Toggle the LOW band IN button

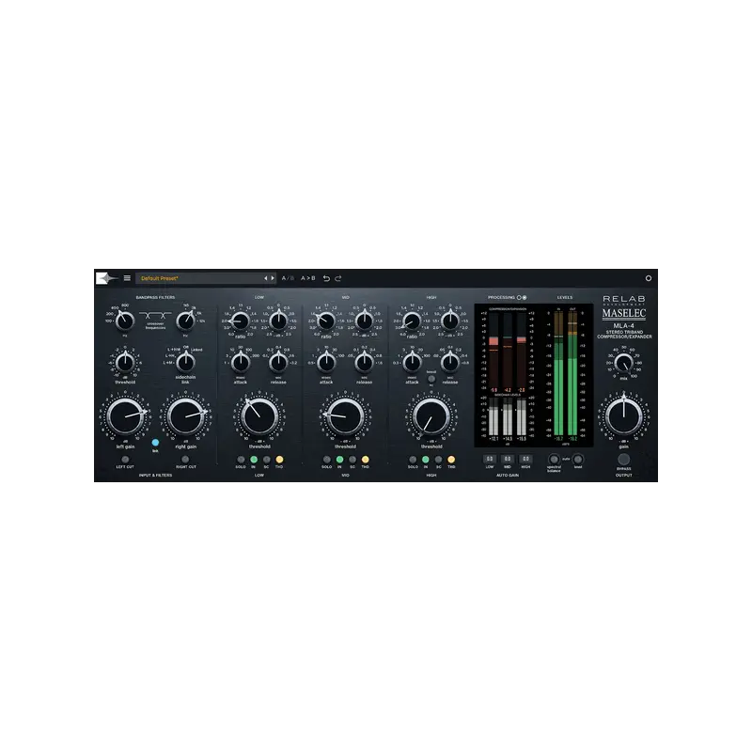254,460
